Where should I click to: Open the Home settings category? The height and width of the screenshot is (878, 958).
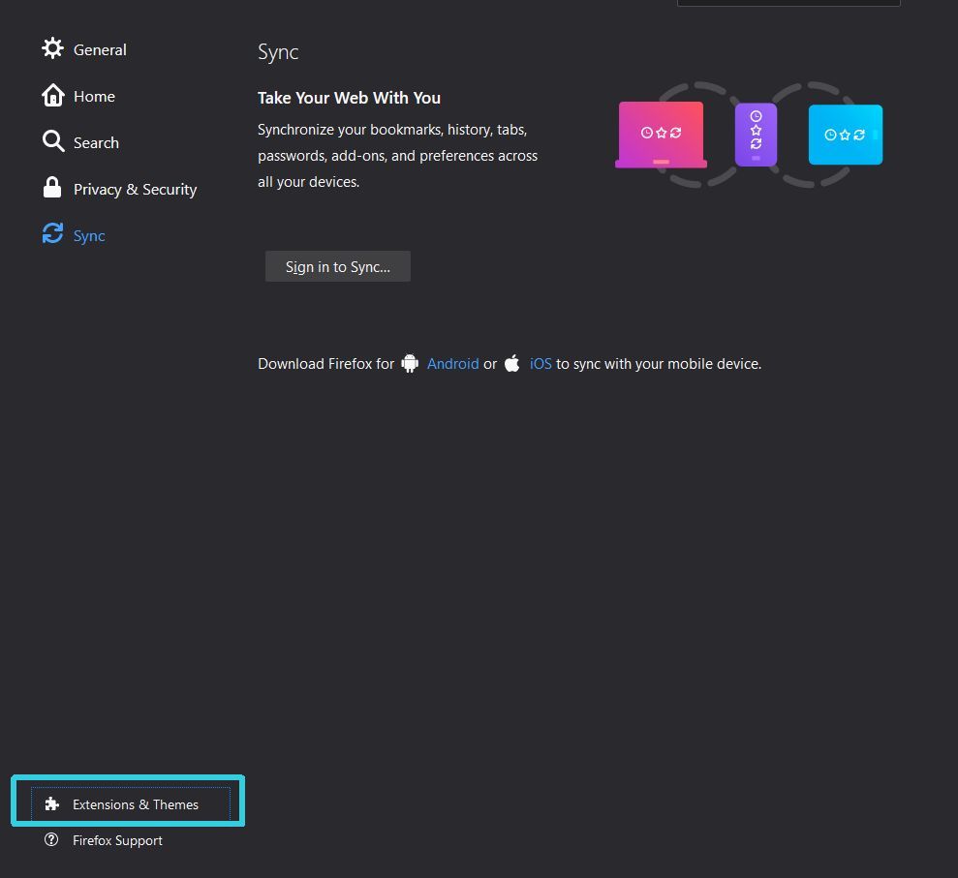[94, 96]
